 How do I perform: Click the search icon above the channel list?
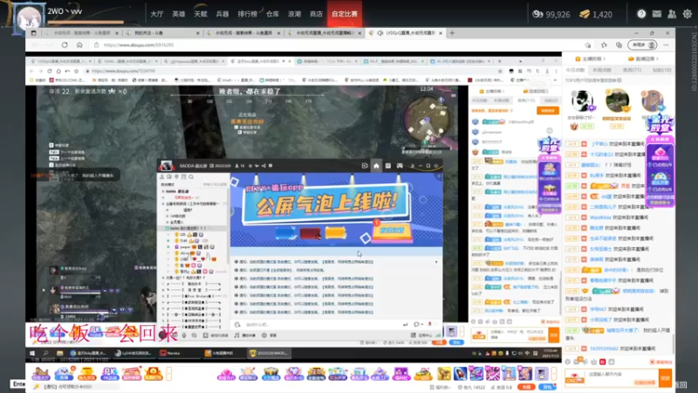(x=191, y=177)
